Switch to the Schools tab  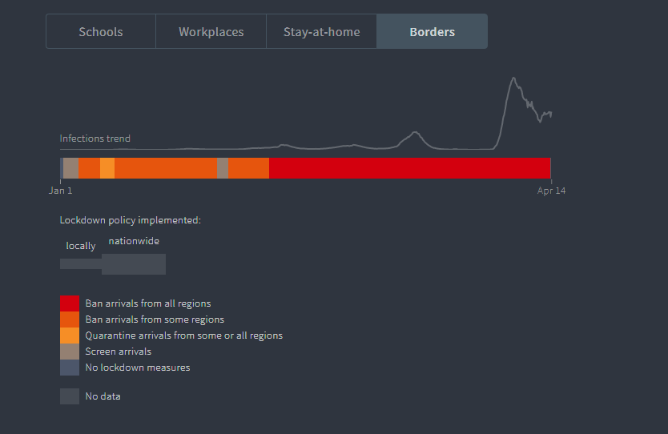[101, 32]
